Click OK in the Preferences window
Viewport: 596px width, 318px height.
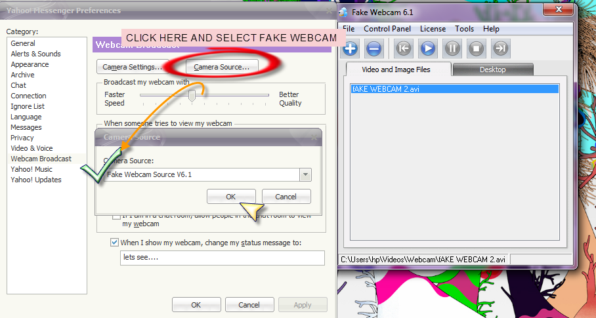(196, 305)
